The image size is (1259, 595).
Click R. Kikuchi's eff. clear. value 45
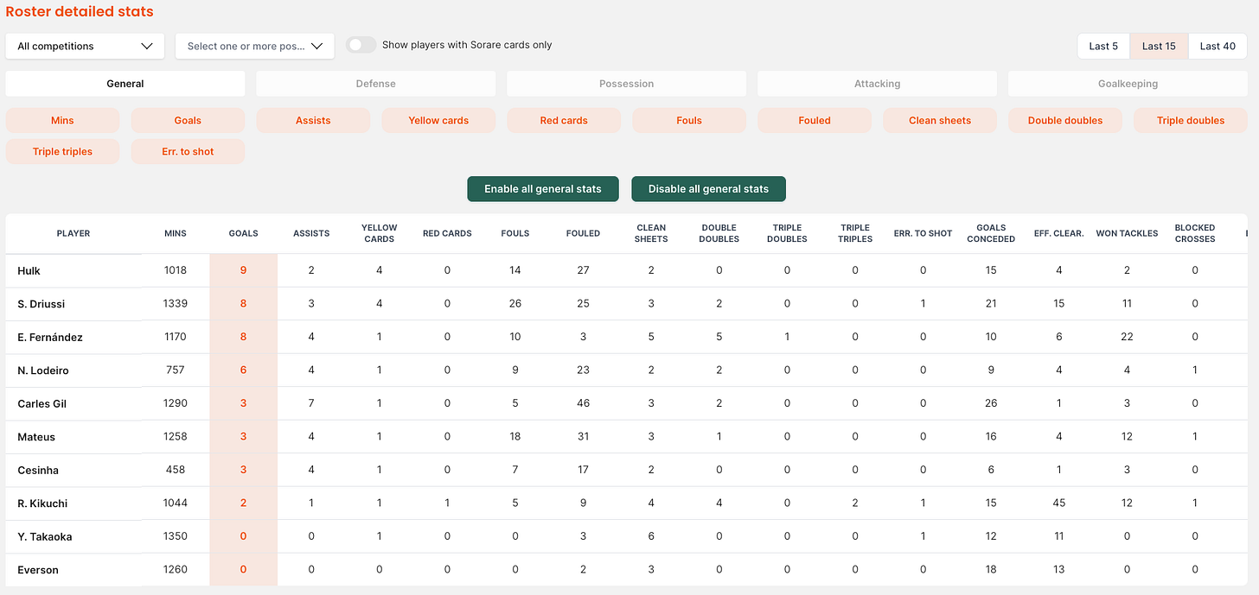[1059, 503]
